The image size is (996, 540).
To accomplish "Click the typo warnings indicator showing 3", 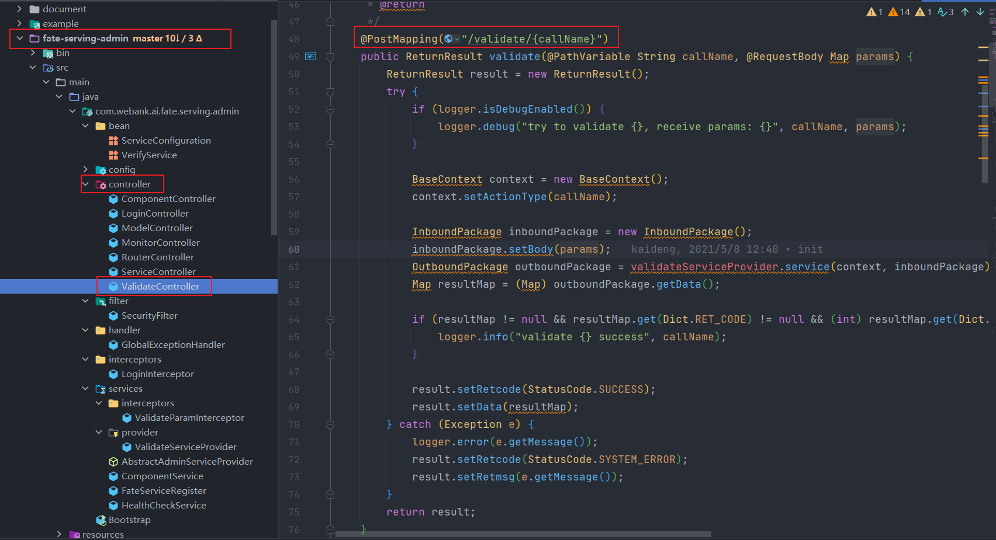I will point(945,12).
